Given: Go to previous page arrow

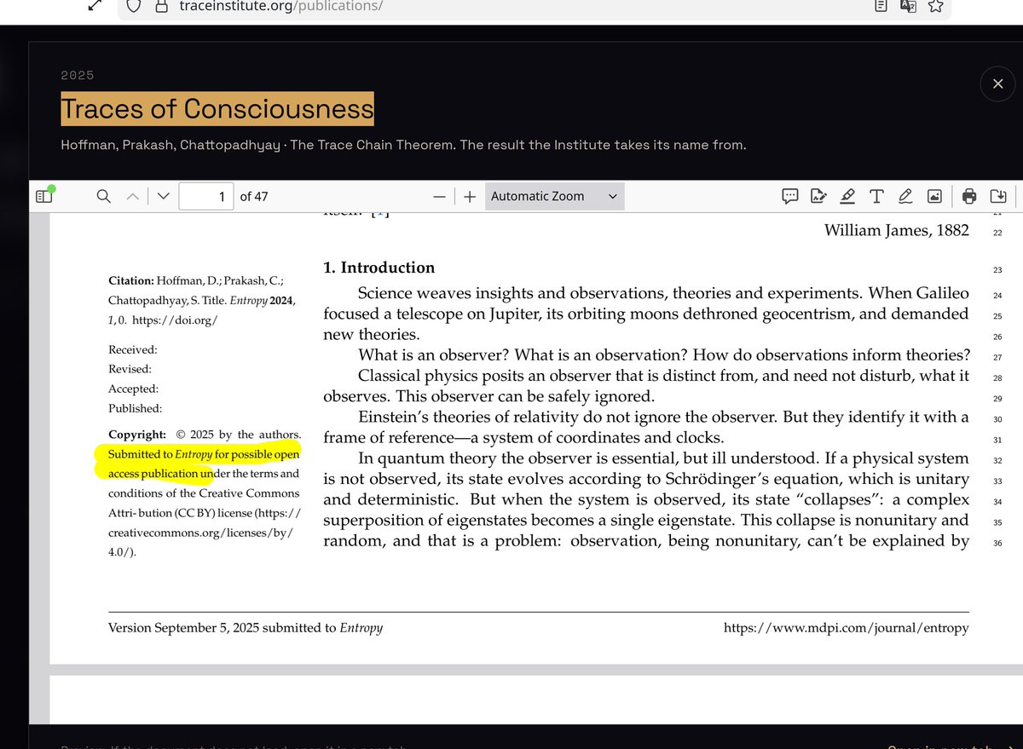Looking at the screenshot, I should (132, 196).
